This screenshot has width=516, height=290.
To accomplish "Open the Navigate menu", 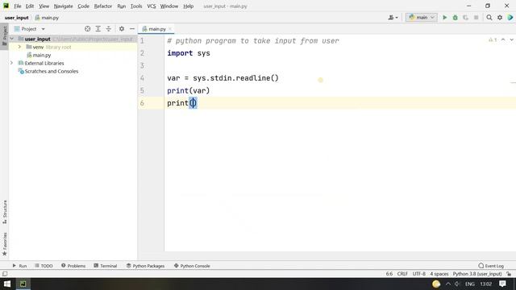I will click(63, 6).
